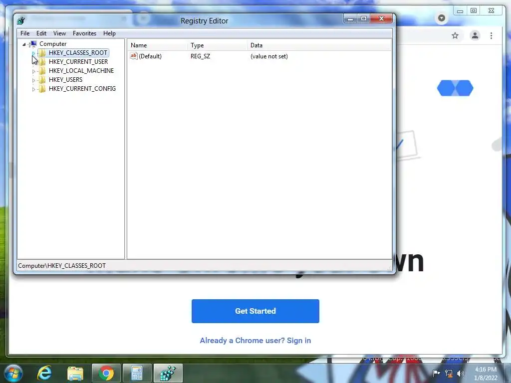Click the status bar registry path
Viewport: 511px width, 383px height.
tap(62, 265)
